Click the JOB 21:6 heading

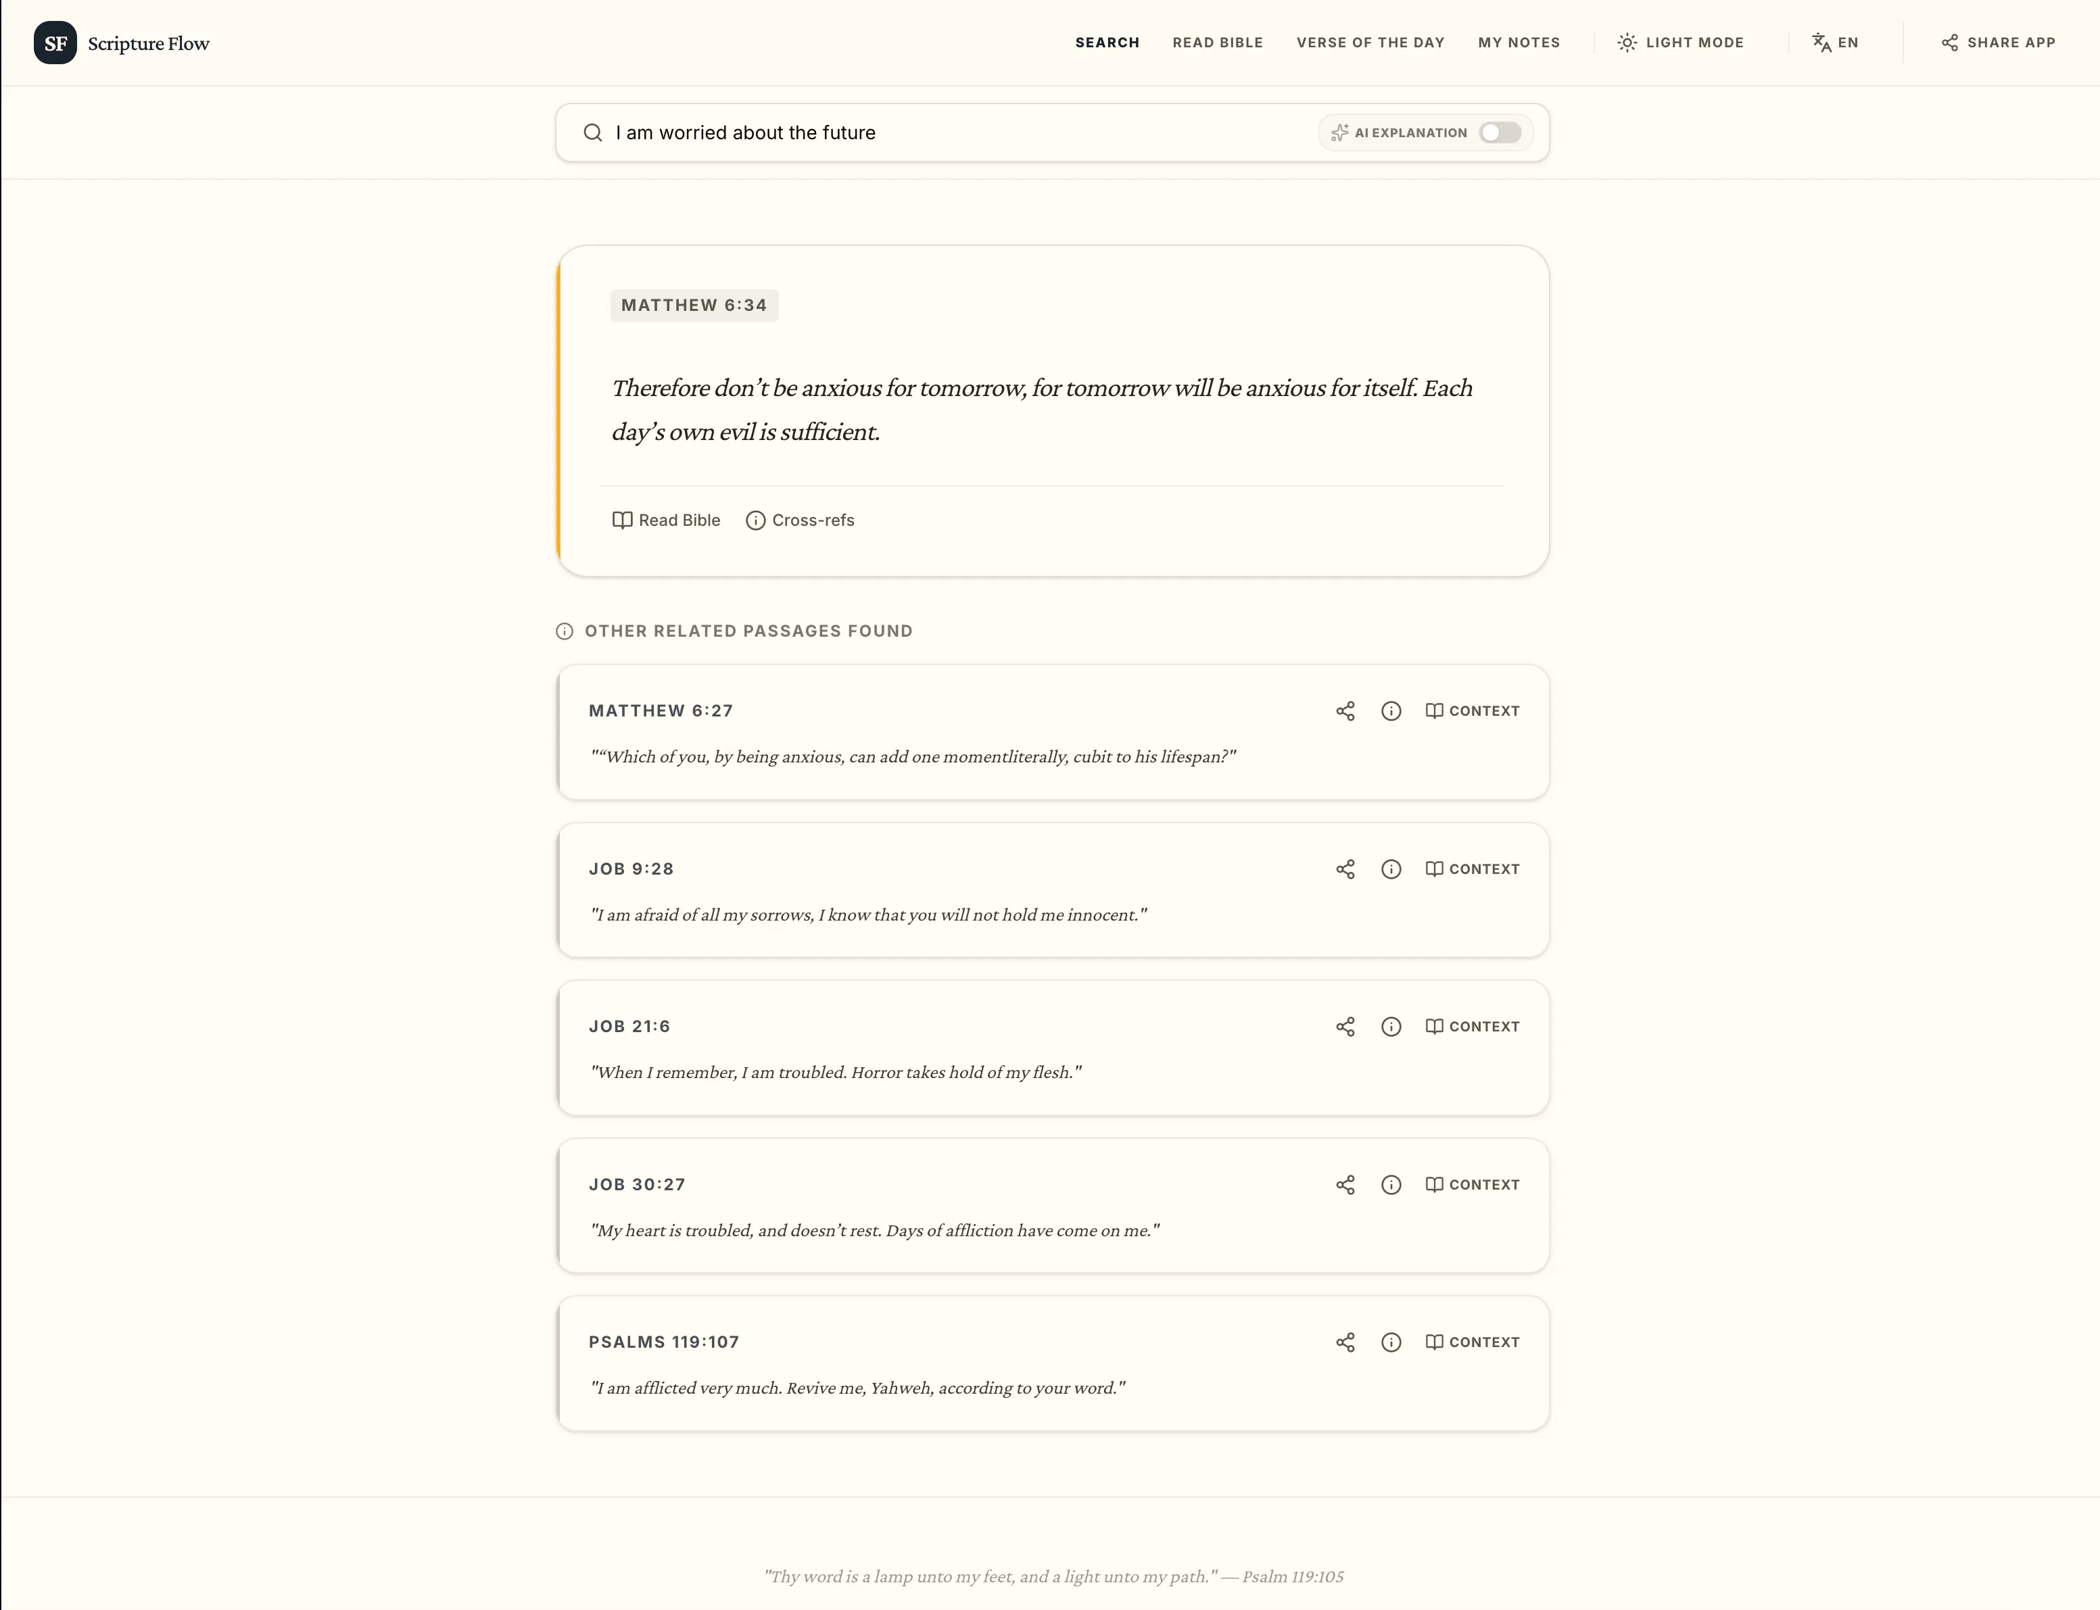point(629,1027)
